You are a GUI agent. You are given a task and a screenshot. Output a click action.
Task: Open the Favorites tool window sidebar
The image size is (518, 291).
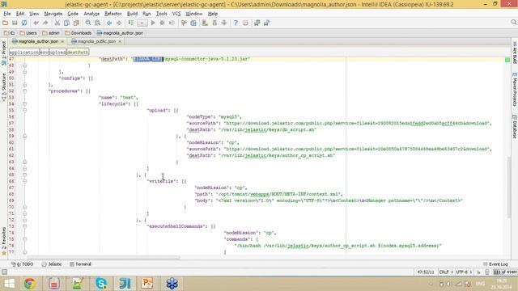click(3, 241)
